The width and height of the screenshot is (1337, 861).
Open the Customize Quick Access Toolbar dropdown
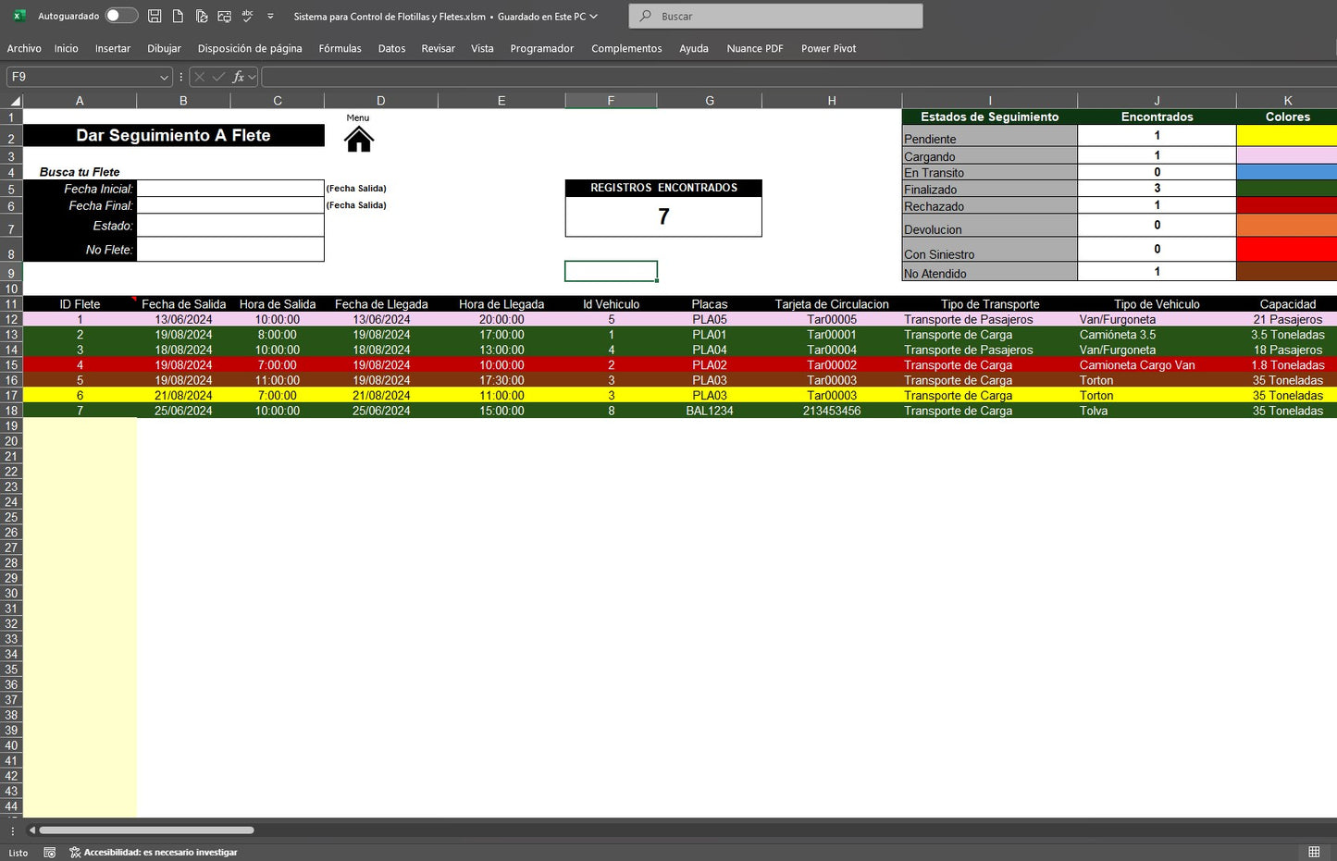tap(270, 16)
